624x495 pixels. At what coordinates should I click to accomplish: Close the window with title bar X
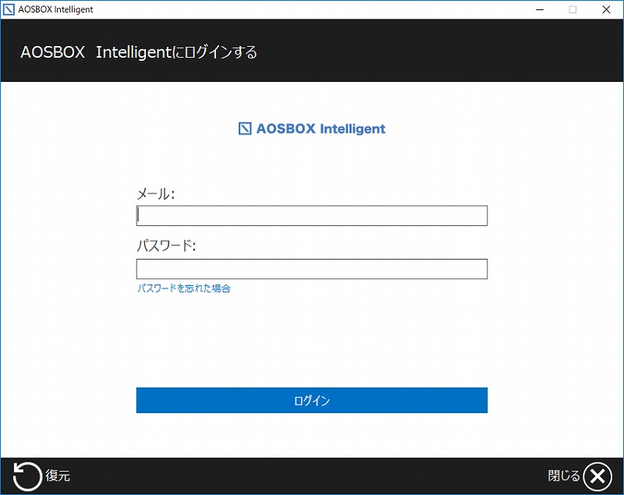pyautogui.click(x=606, y=9)
